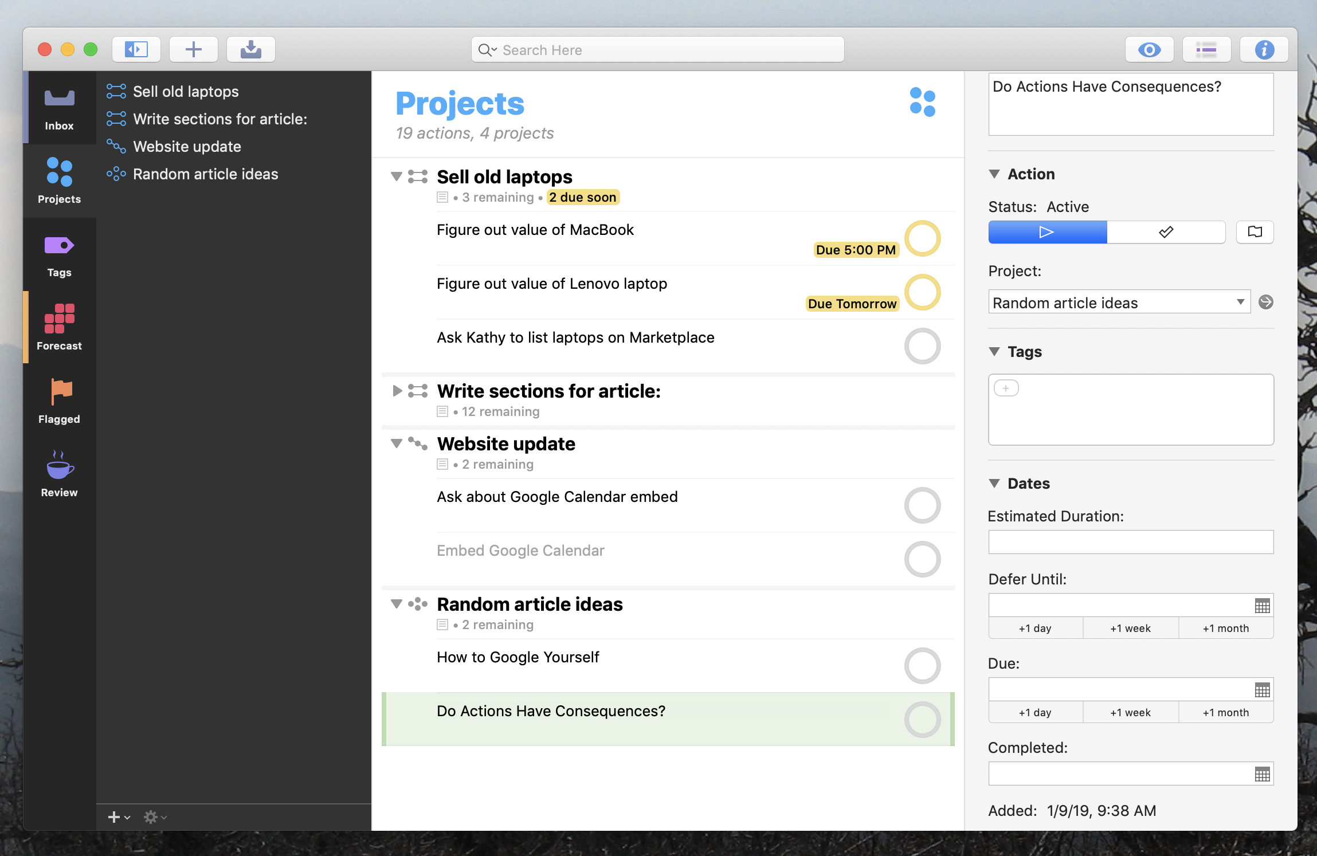Viewport: 1317px width, 856px height.
Task: Open View Options with the eye icon
Action: point(1149,49)
